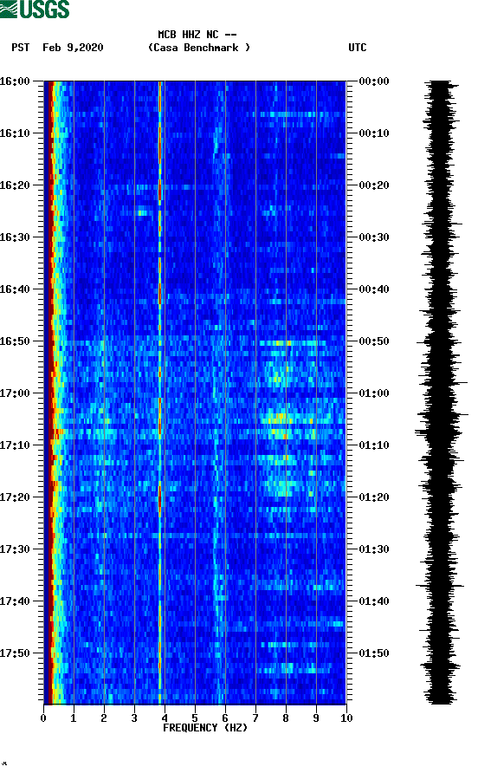Click the 00:00 UTC time label
Image resolution: width=478 pixels, height=773 pixels.
[374, 81]
